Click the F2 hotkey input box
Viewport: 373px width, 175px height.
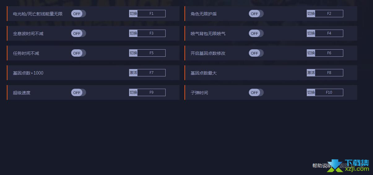tap(329, 14)
